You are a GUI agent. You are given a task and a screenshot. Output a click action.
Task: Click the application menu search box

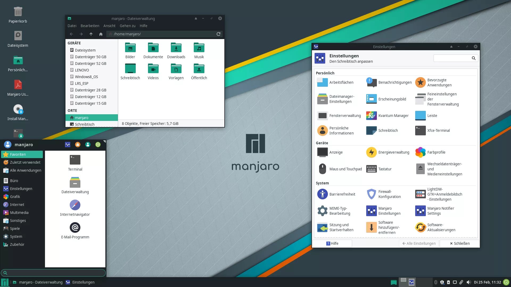[53, 273]
